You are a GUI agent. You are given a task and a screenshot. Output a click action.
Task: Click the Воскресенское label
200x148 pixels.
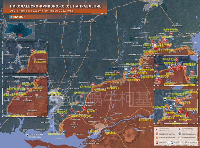(x=73, y=88)
